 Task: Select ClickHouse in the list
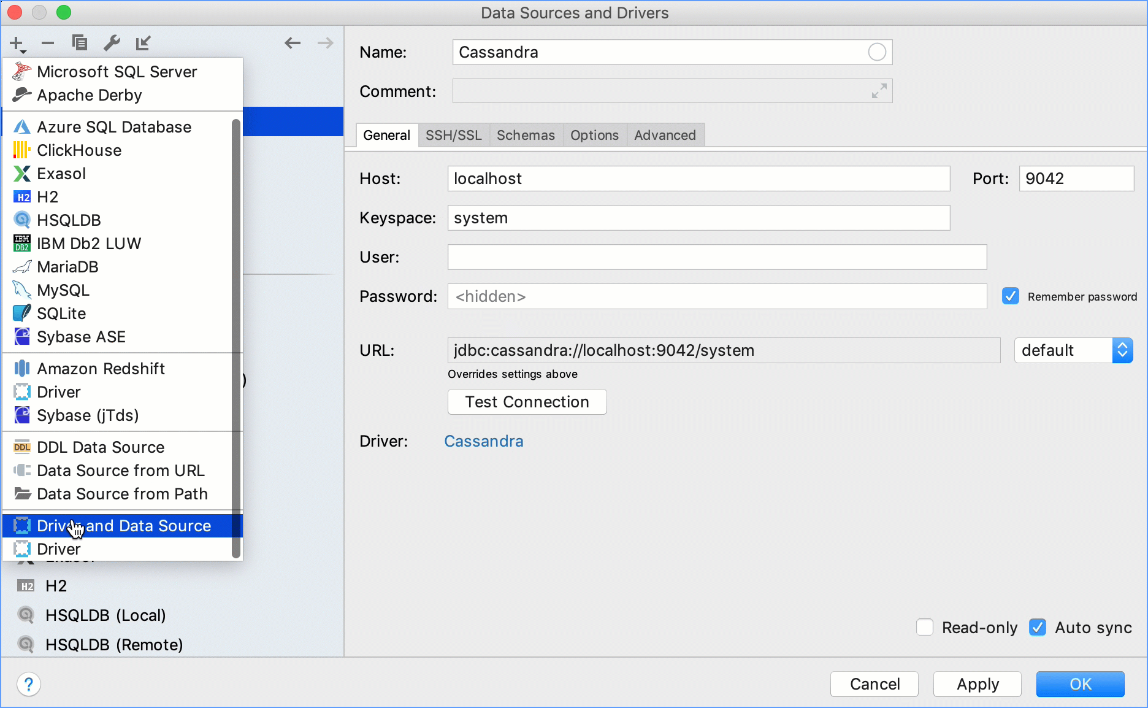[118, 150]
